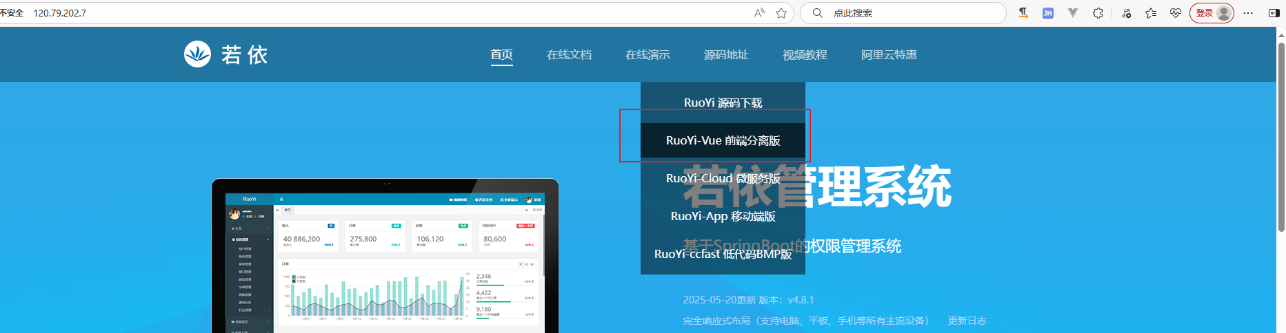Choose RuoYi-ccfast 低代码BMP版 in the dropdown
Screen dimensions: 1286x333
[x=723, y=254]
